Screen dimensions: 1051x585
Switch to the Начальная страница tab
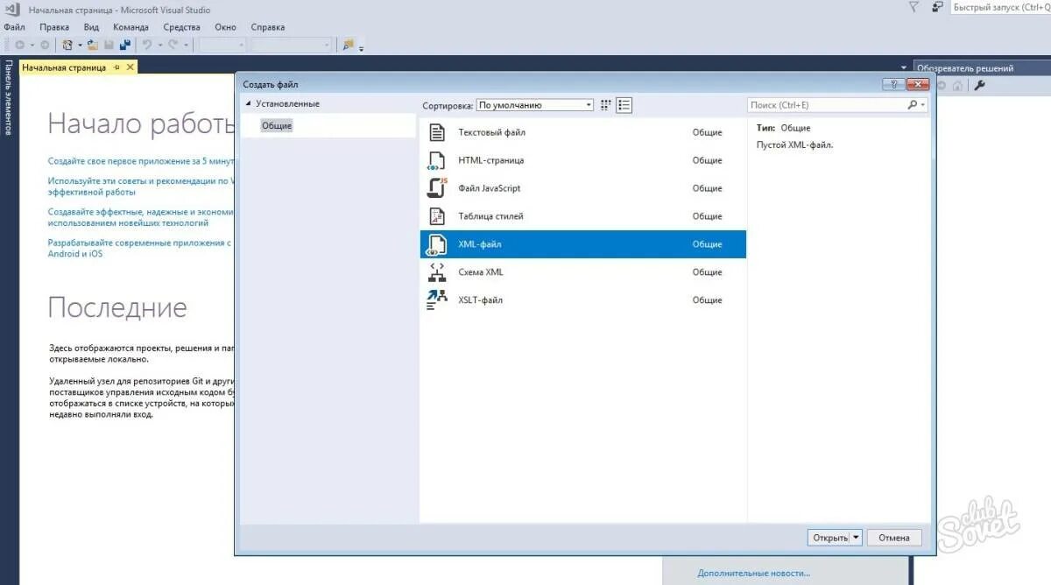coord(64,67)
